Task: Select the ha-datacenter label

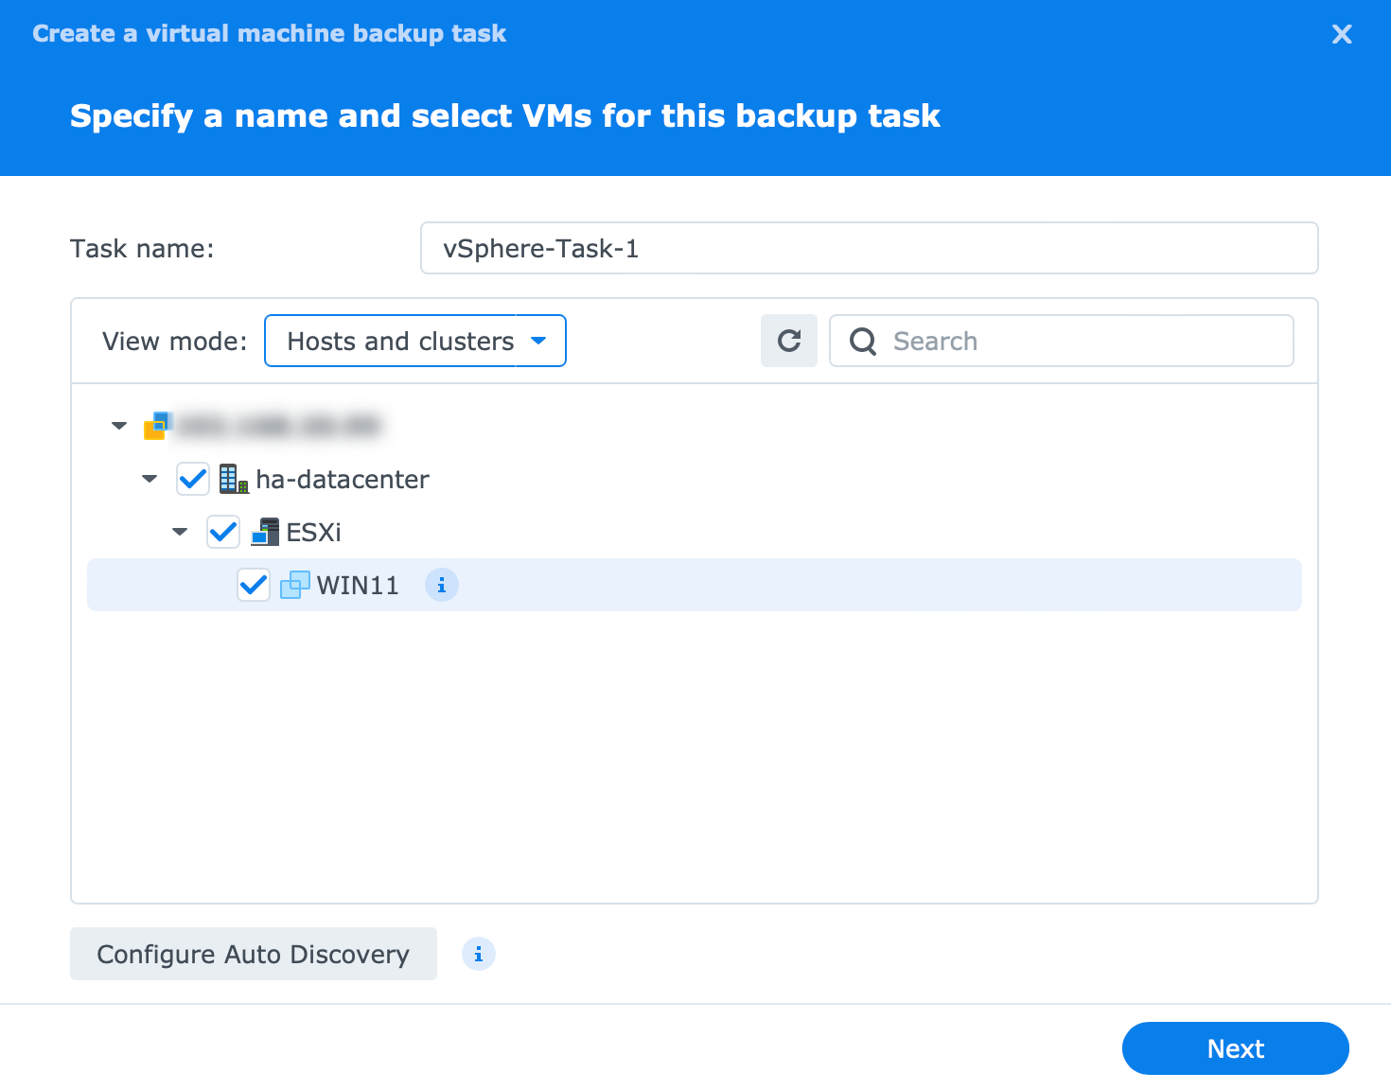Action: 343,480
